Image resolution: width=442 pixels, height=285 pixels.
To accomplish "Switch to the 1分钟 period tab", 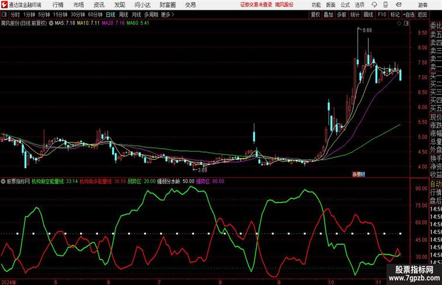I will click(x=29, y=15).
